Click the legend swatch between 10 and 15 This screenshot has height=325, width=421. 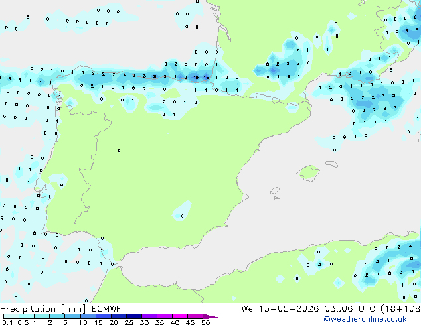point(88,316)
